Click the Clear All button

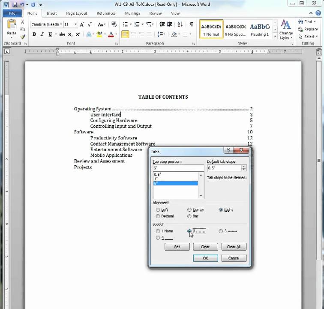(234, 247)
